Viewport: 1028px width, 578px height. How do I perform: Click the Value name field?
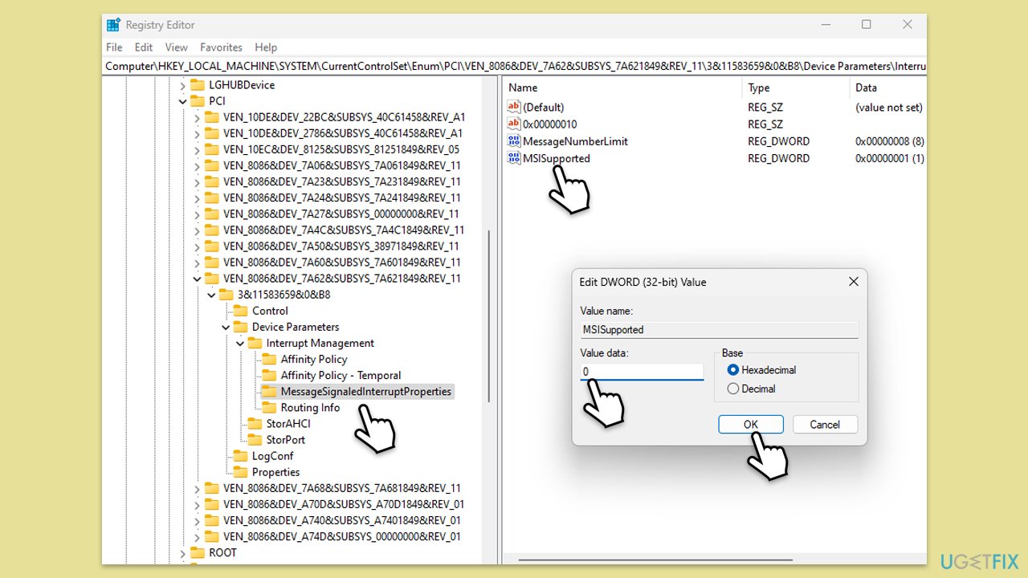click(x=720, y=329)
